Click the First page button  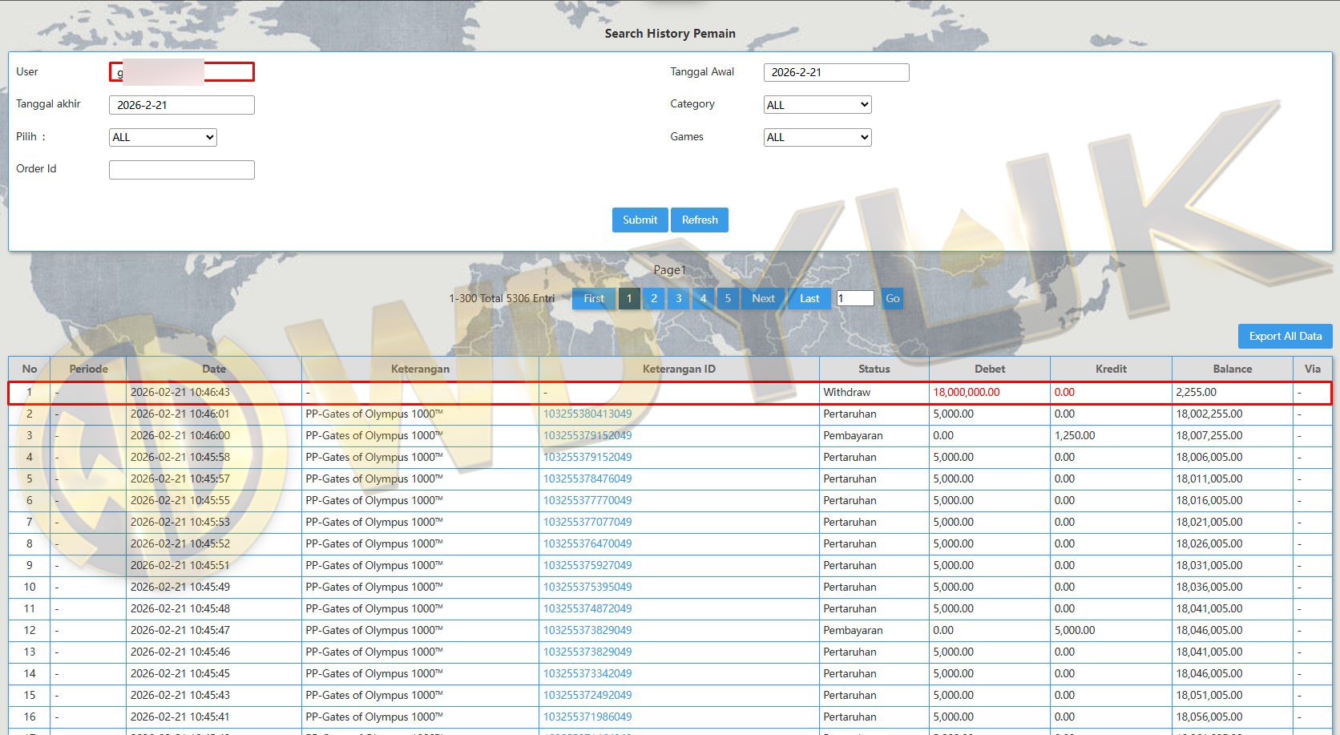(x=594, y=298)
